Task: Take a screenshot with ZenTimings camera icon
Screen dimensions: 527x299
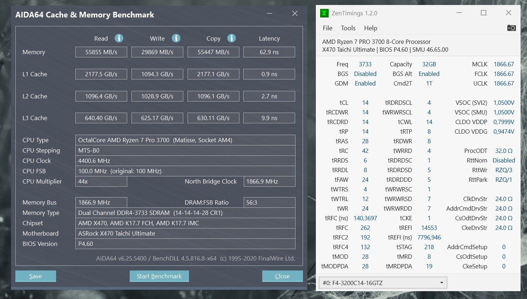Action: (x=511, y=28)
